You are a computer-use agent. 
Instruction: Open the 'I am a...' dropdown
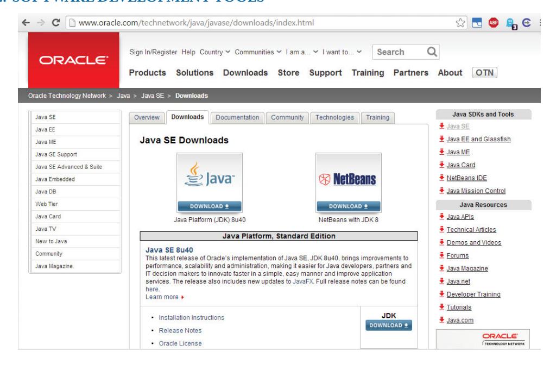(302, 52)
